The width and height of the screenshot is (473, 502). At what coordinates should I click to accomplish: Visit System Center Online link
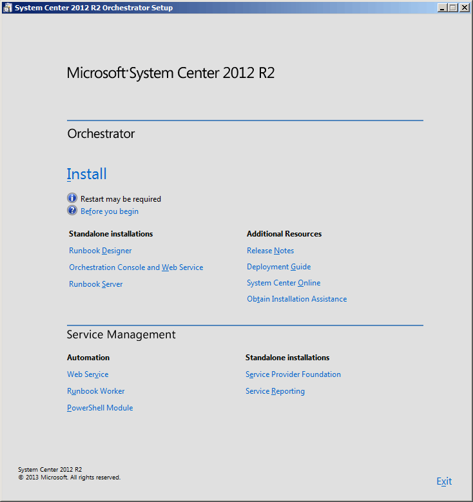click(x=284, y=283)
